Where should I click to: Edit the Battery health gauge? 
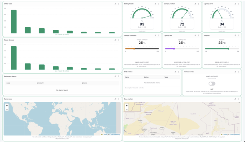[155, 4]
